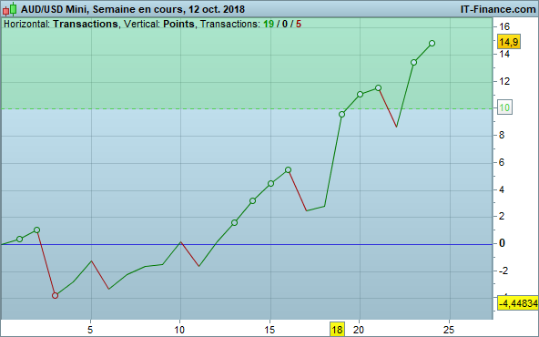Screen dimensions: 539x337
Task: Click the last data point at transaction 24
Action: tap(432, 44)
